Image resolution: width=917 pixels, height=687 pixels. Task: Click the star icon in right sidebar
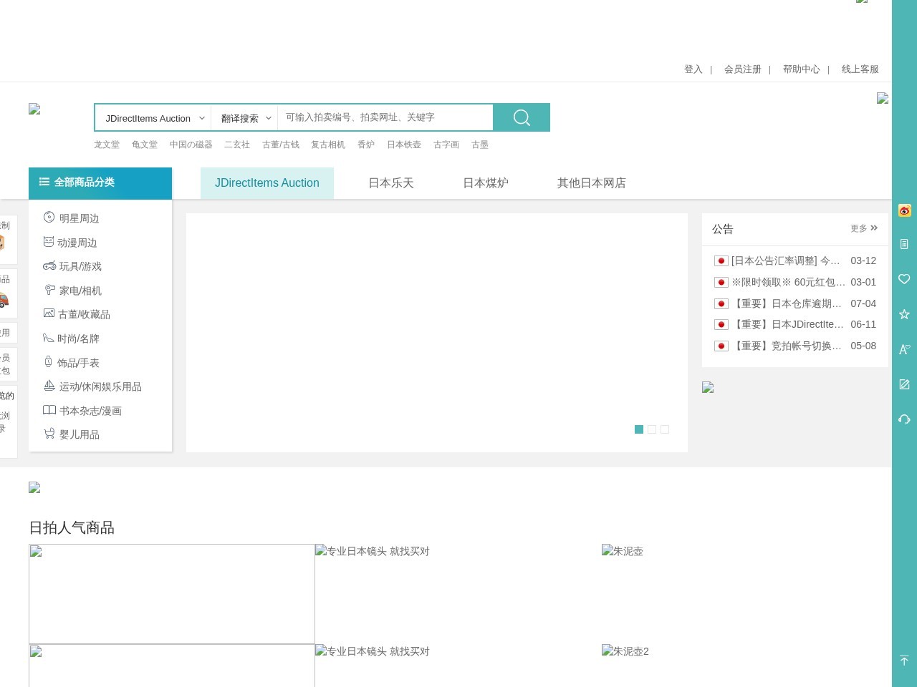point(904,314)
